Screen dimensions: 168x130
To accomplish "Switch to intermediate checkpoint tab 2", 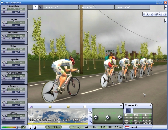I will (35, 7).
